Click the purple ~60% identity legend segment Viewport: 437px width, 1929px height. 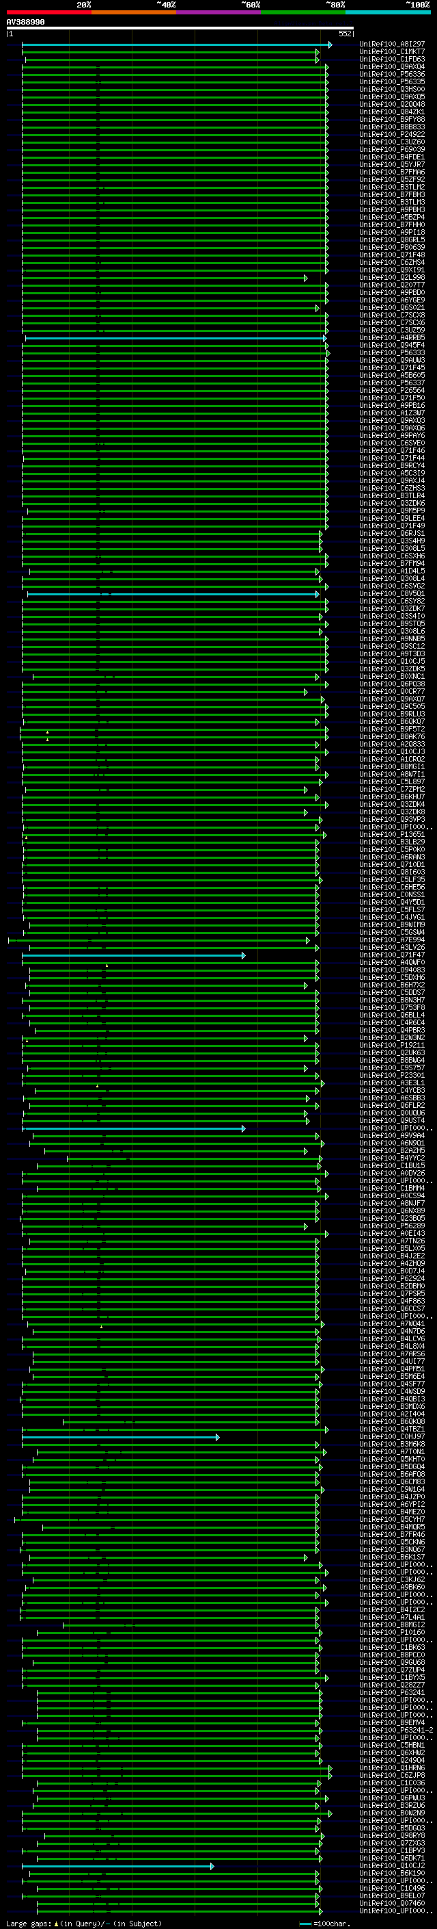click(219, 12)
